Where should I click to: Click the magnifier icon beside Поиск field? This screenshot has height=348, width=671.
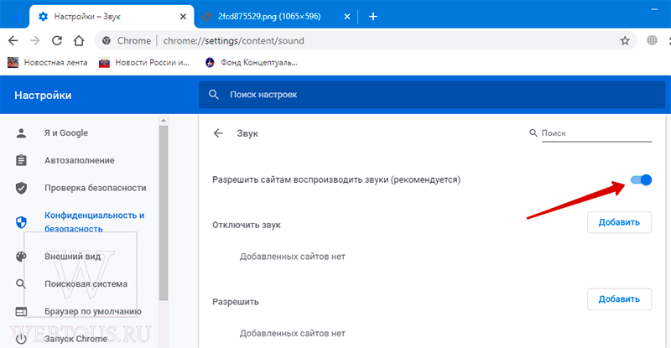point(533,133)
